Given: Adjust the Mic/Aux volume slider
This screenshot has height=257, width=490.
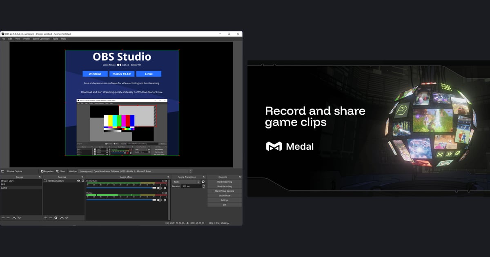Looking at the screenshot, I should pyautogui.click(x=121, y=200).
